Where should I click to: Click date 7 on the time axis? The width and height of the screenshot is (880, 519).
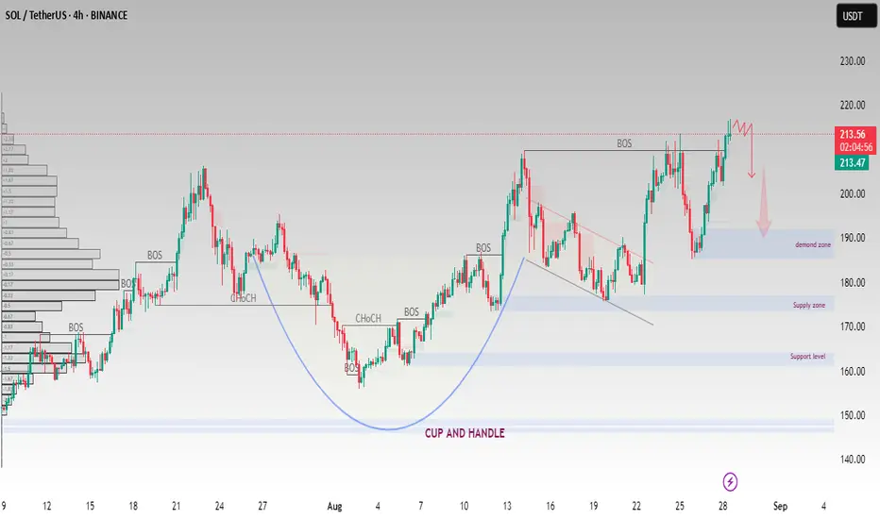coord(421,506)
